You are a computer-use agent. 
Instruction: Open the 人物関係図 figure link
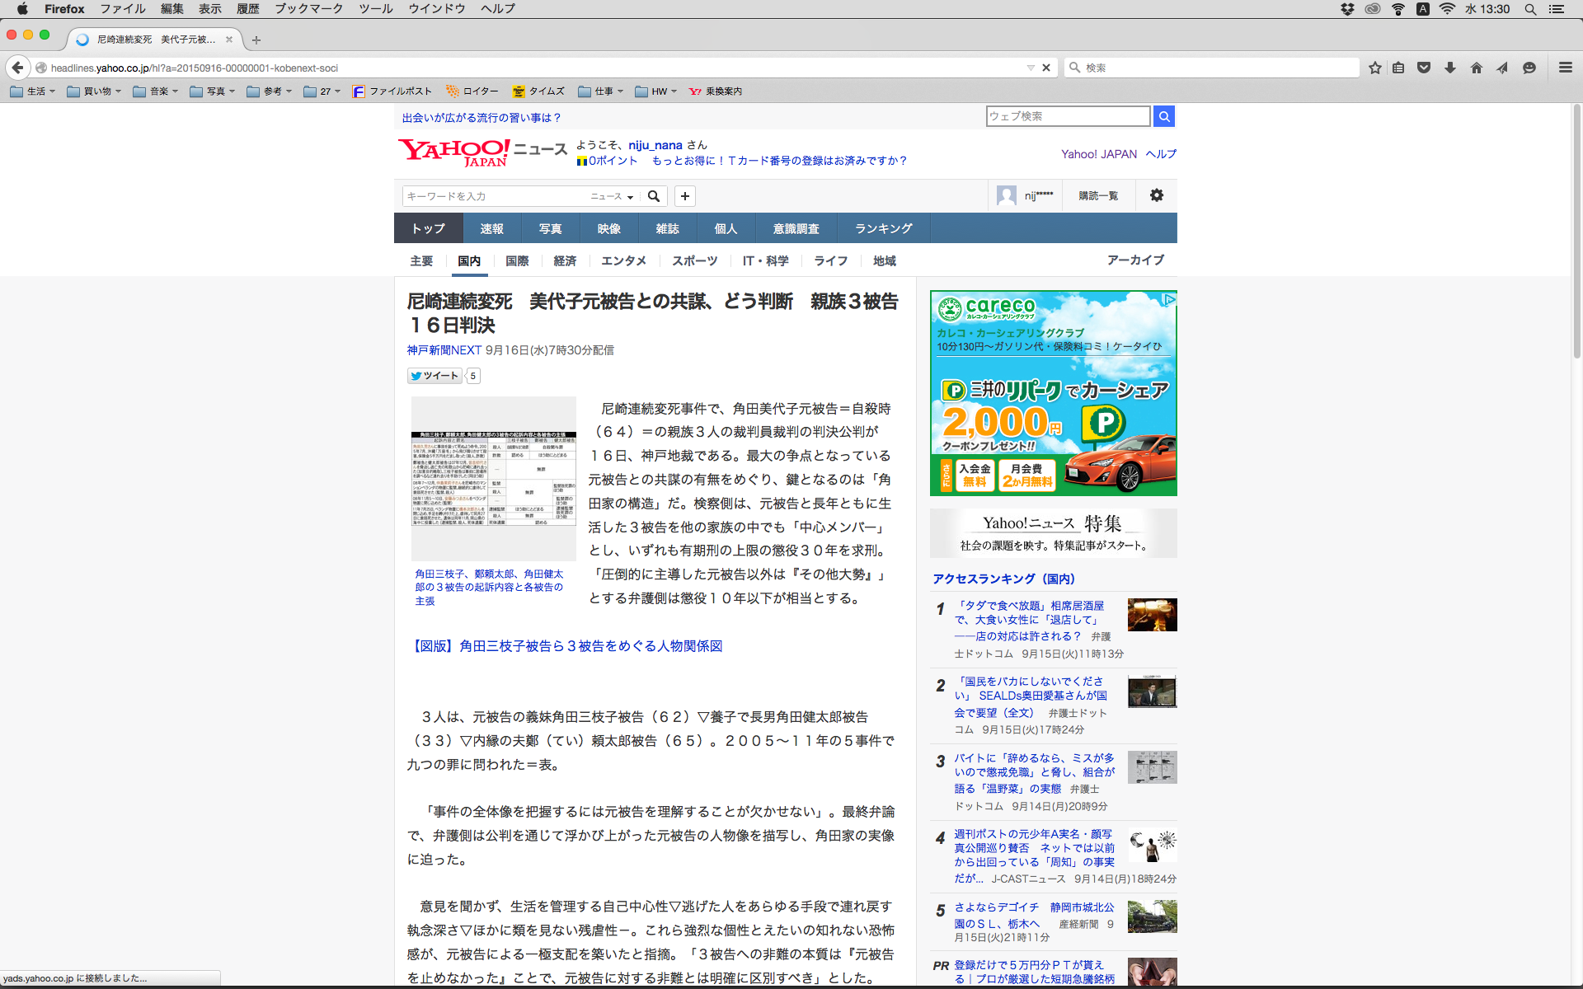[x=566, y=646]
